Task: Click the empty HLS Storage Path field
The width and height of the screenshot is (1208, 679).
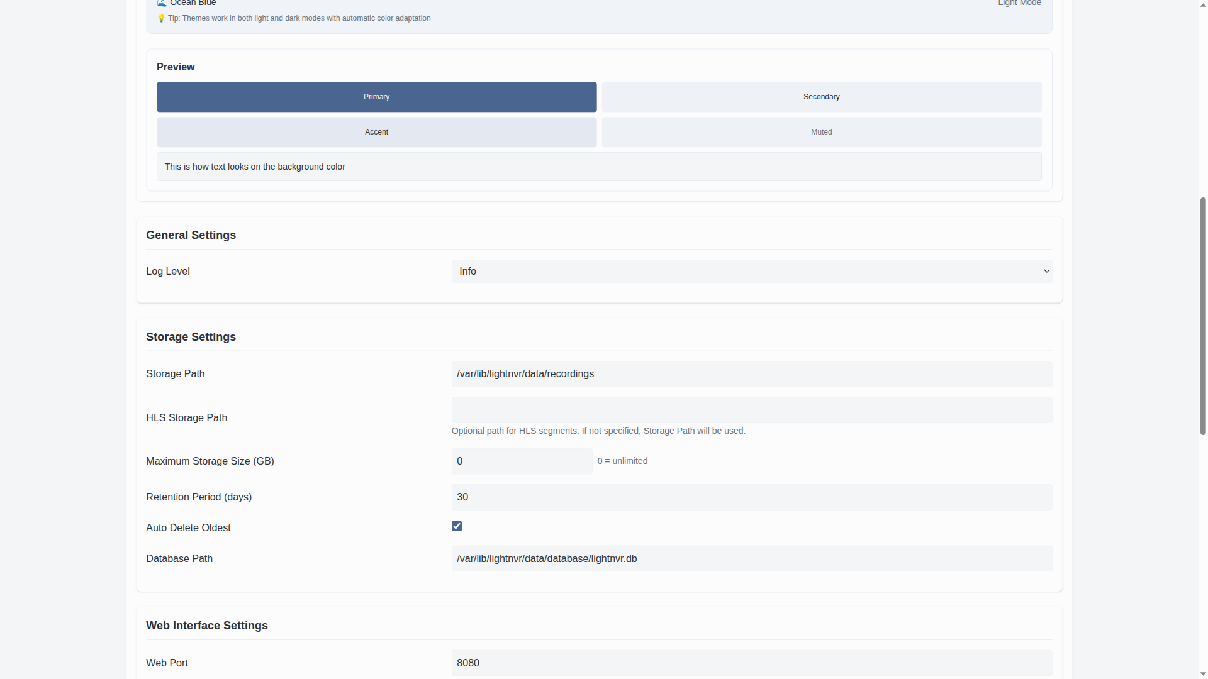Action: 752,410
